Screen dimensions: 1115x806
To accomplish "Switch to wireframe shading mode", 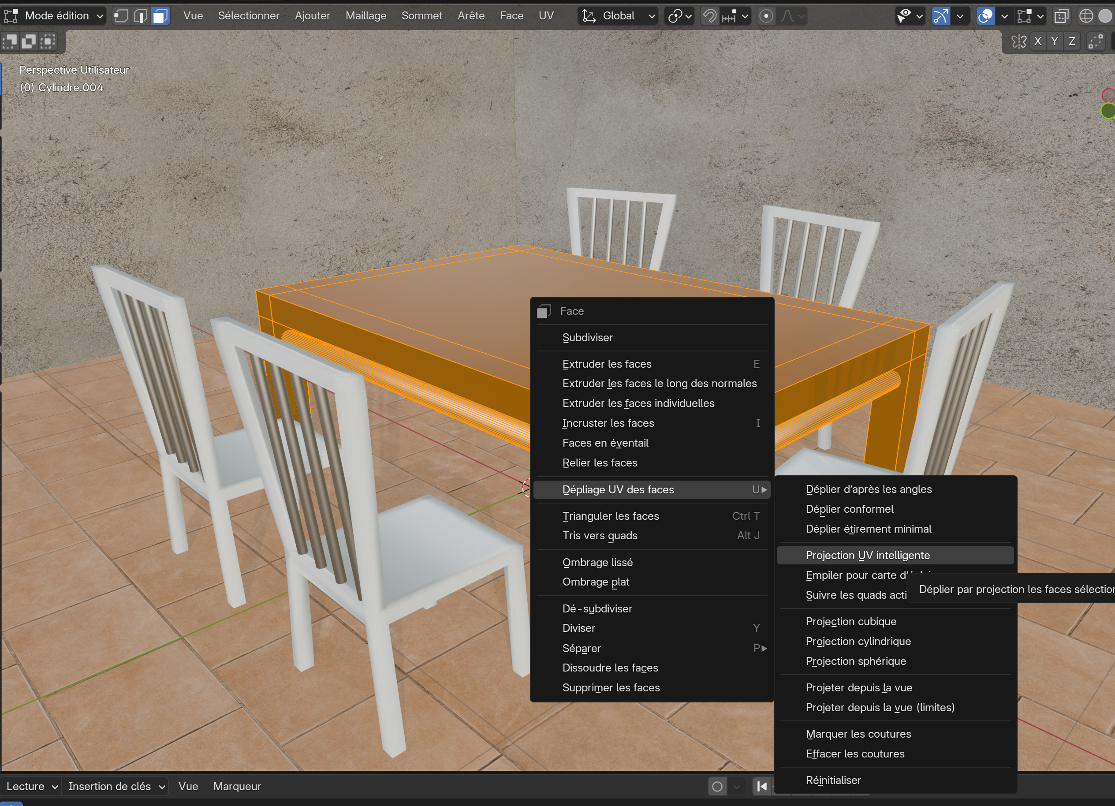I will tap(1086, 16).
